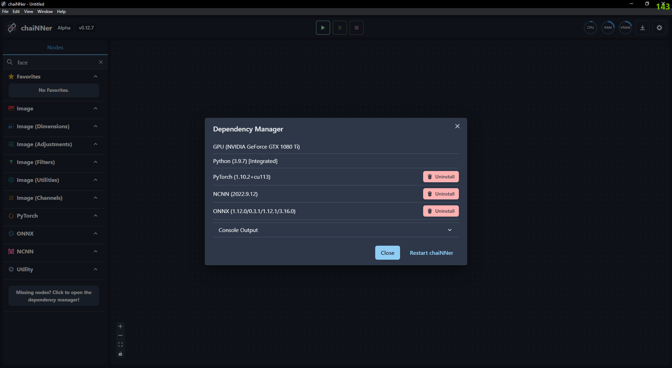This screenshot has height=368, width=672.
Task: Expand the Console Output section
Action: [450, 230]
